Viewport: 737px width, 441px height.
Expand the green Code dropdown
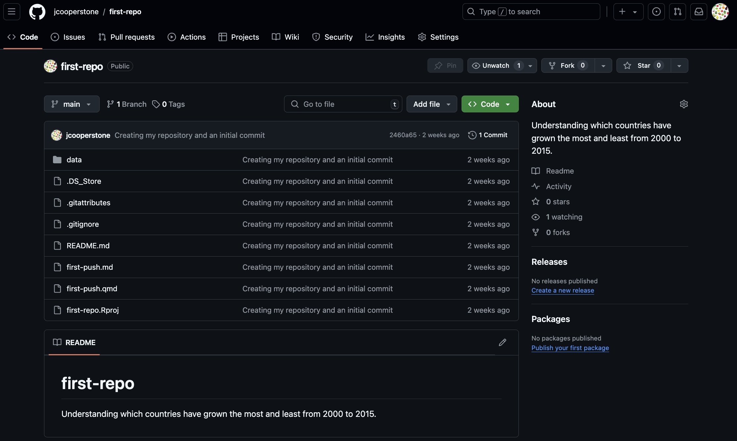click(490, 104)
